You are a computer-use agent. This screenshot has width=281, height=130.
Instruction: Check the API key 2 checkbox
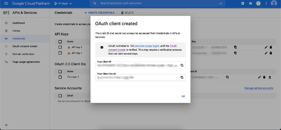pos(60,47)
